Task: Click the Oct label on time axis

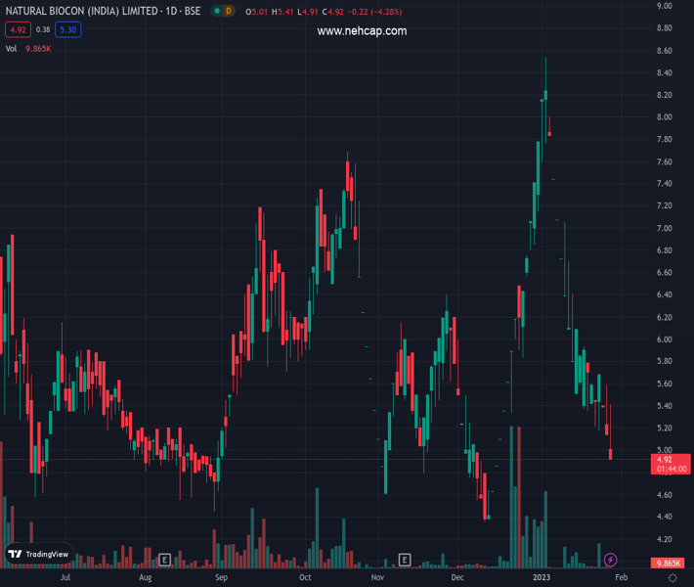Action: [305, 578]
